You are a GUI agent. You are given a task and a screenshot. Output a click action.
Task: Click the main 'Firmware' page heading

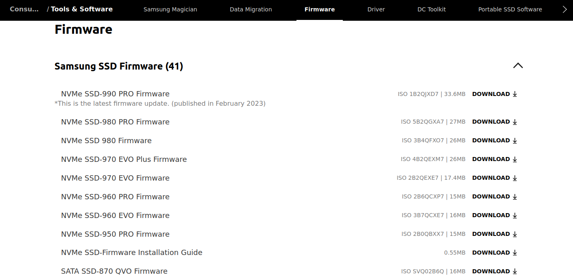point(83,30)
